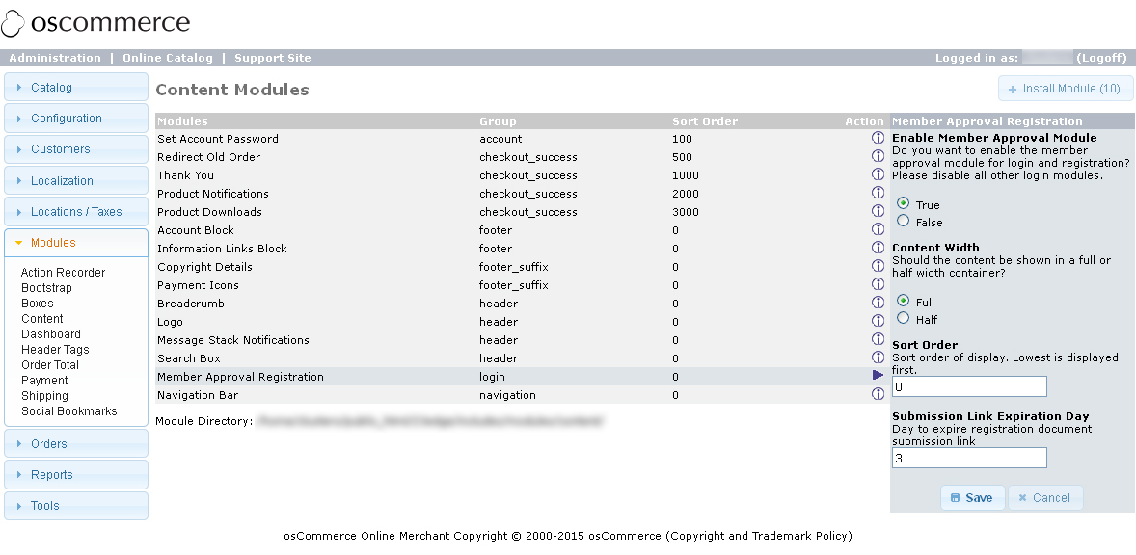Click info icon for Product Downloads row

[878, 211]
